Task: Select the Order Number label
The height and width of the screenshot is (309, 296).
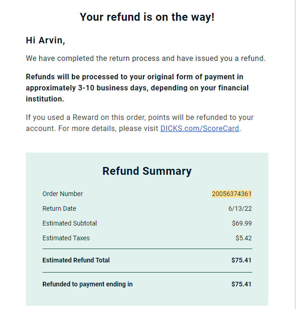Action: (63, 194)
